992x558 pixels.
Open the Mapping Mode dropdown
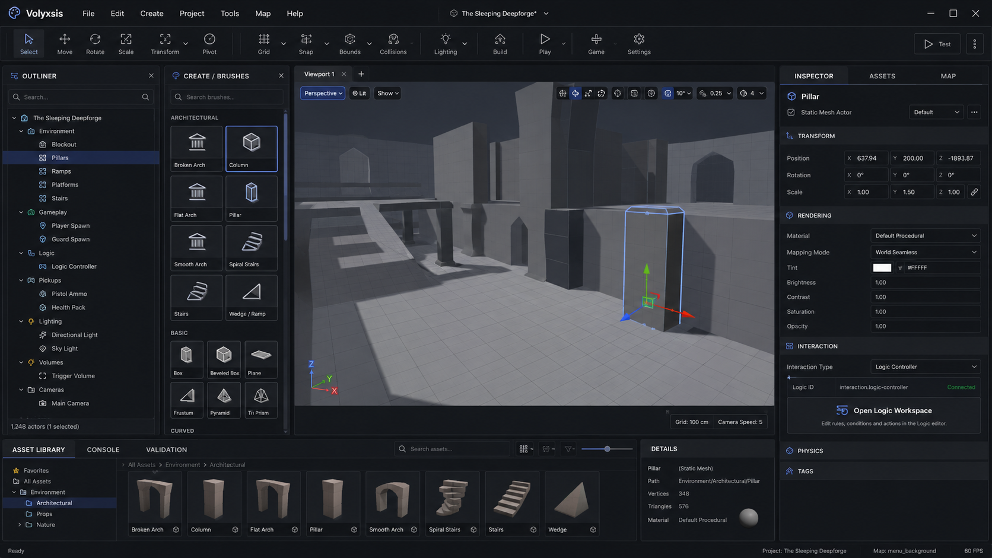point(926,252)
